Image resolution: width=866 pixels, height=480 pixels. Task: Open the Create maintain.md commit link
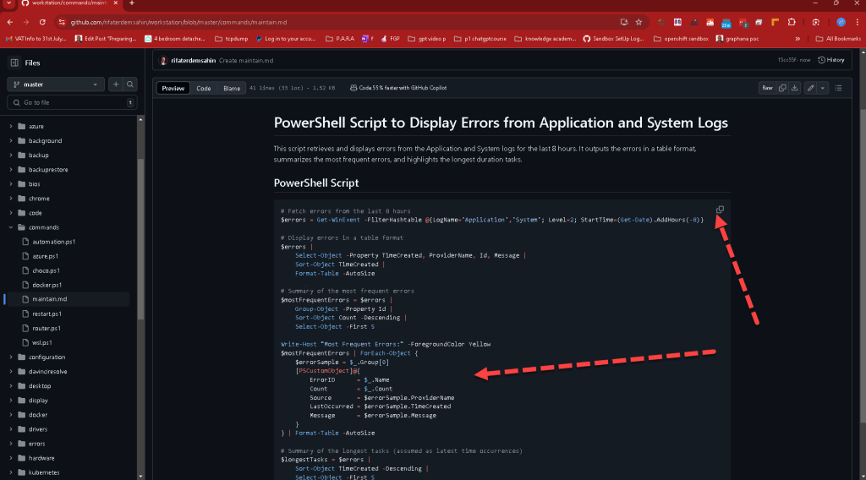[x=246, y=61]
